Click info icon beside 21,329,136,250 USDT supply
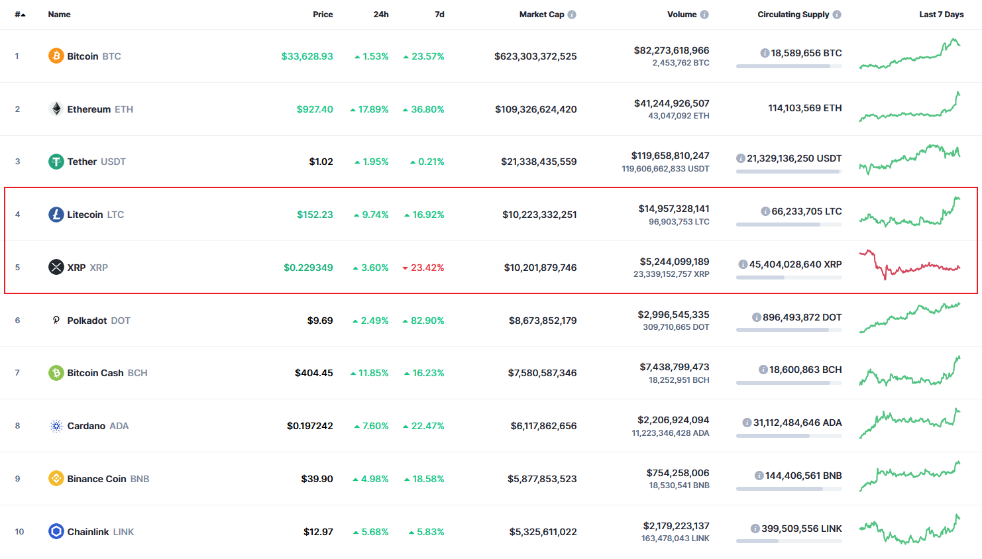 point(741,158)
